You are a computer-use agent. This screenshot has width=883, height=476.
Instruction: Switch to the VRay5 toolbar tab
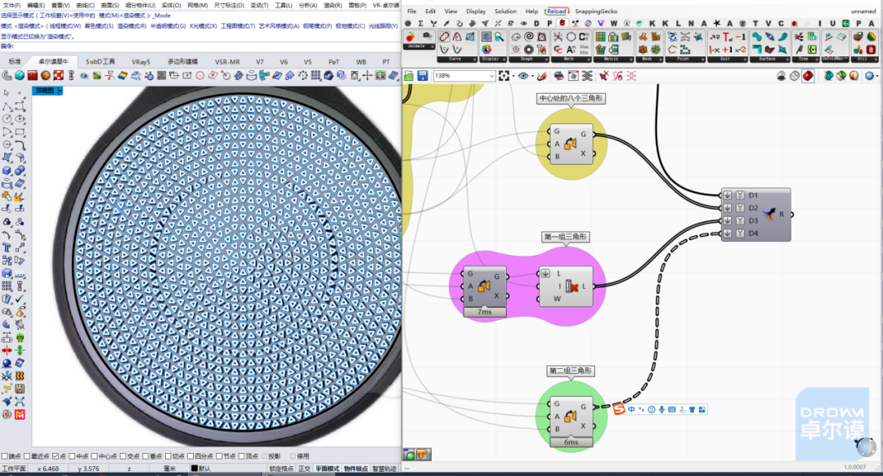tap(141, 62)
